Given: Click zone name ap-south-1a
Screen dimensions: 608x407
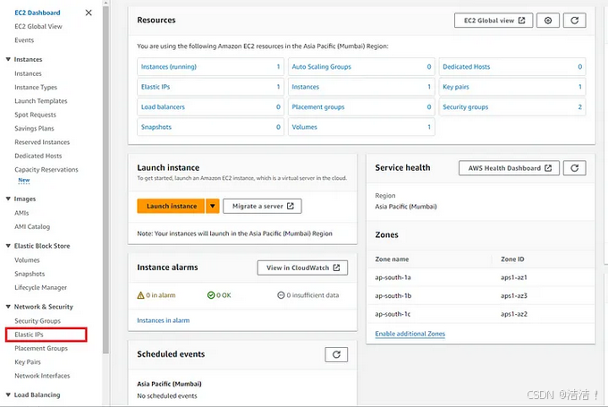Looking at the screenshot, I should [393, 277].
